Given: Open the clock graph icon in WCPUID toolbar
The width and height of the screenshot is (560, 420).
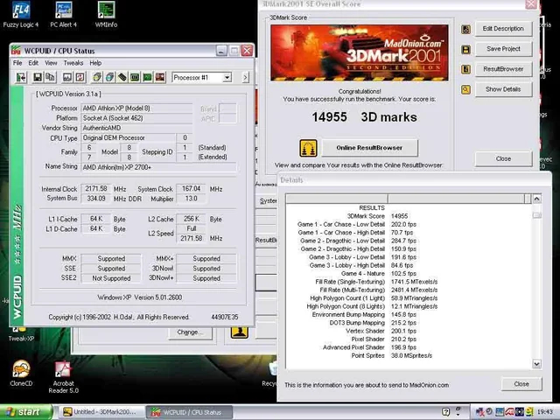Looking at the screenshot, I should 67,78.
